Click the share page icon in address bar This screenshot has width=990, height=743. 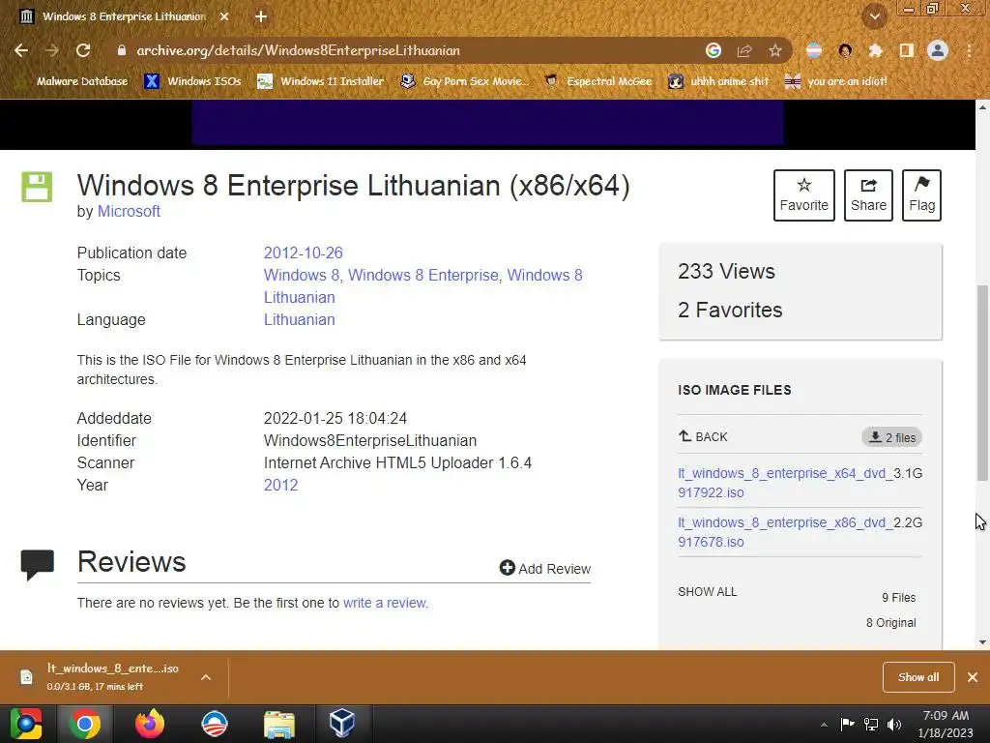tap(744, 50)
